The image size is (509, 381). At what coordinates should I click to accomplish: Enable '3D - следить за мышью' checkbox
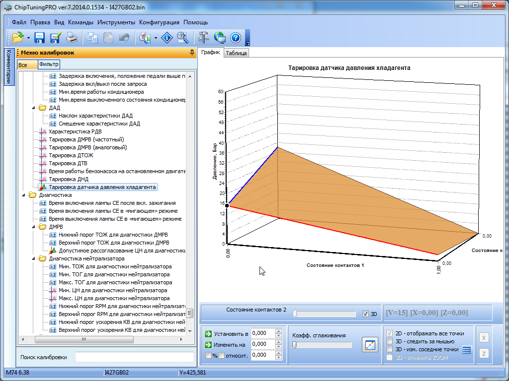click(390, 341)
